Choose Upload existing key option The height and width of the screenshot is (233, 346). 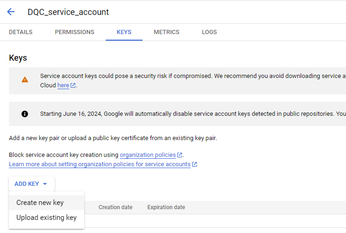pyautogui.click(x=46, y=218)
